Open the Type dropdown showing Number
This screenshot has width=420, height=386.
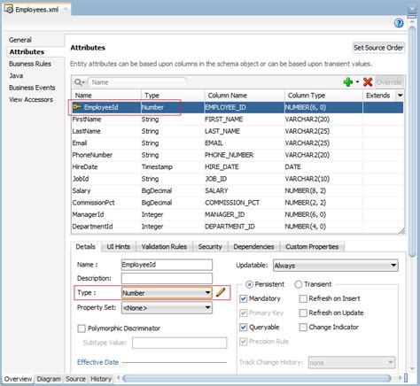point(167,293)
